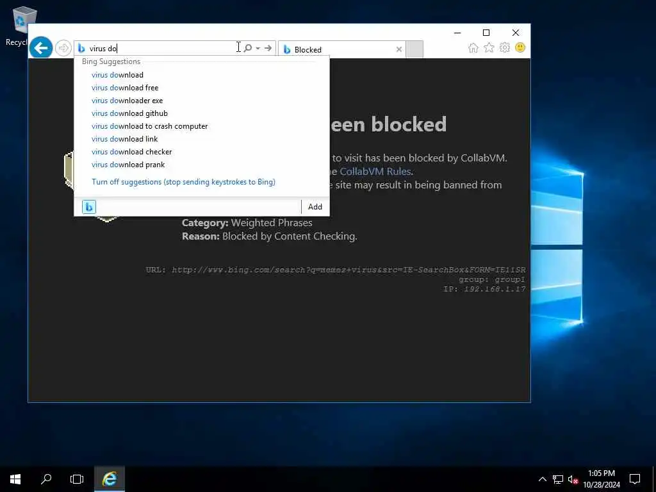Click the Go arrow in address bar
Screen dimensions: 656x492
(x=268, y=48)
